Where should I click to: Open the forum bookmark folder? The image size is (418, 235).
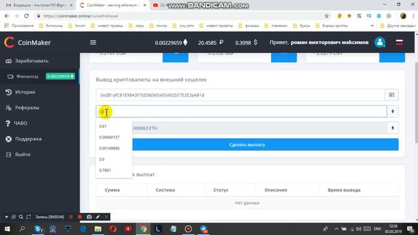77,26
